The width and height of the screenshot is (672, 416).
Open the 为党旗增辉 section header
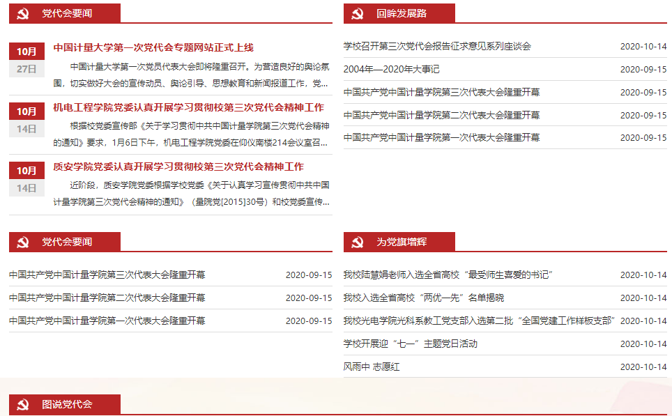(402, 242)
